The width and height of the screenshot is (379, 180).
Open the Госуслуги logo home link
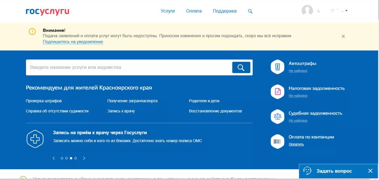point(47,12)
